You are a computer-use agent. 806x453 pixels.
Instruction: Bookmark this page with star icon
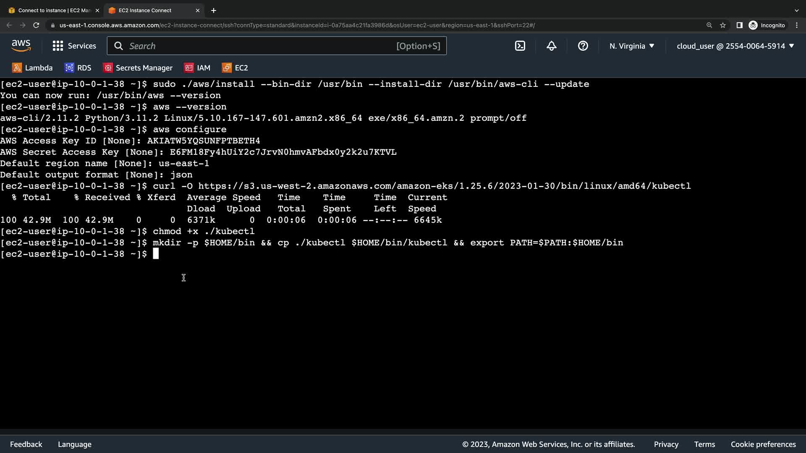[722, 25]
